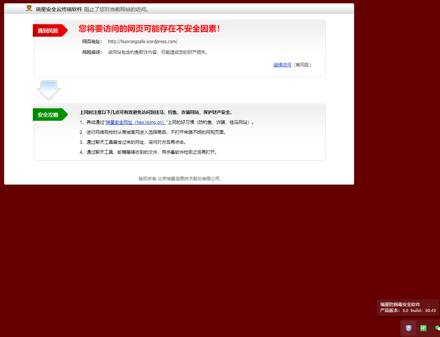The height and width of the screenshot is (337, 440).
Task: Click tip 3 about 通过聊天工具等发过来的网址
Action: pos(133,142)
